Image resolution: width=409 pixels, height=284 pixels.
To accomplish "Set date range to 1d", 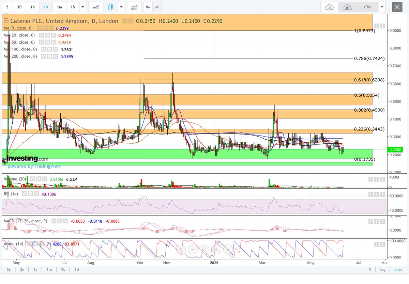I will [77, 270].
